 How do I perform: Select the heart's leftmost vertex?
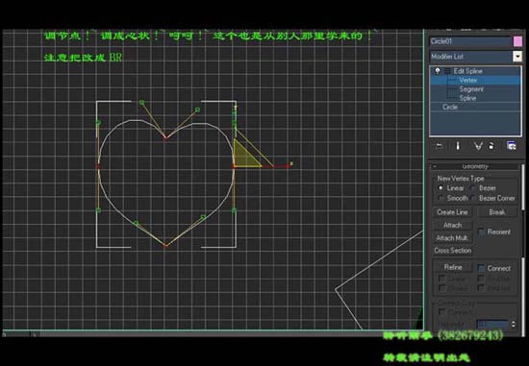(98, 166)
